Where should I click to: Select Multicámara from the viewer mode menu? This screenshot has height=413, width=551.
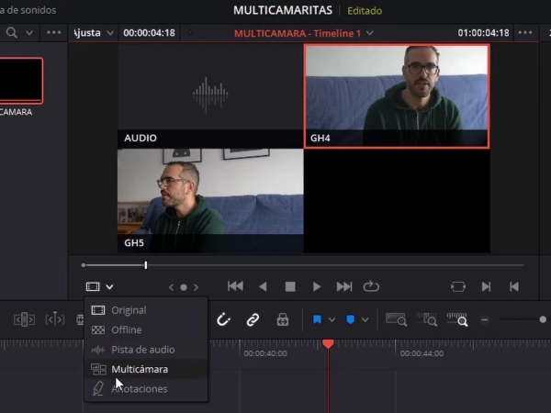[140, 369]
